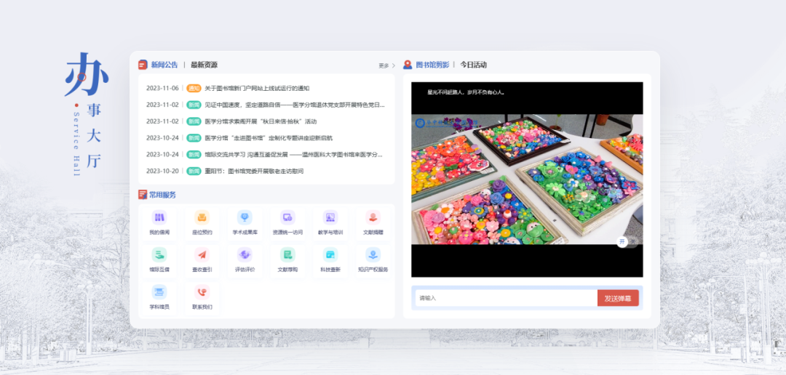The height and width of the screenshot is (375, 786).
Task: Open the 我的借阅 service icon
Action: point(159,217)
